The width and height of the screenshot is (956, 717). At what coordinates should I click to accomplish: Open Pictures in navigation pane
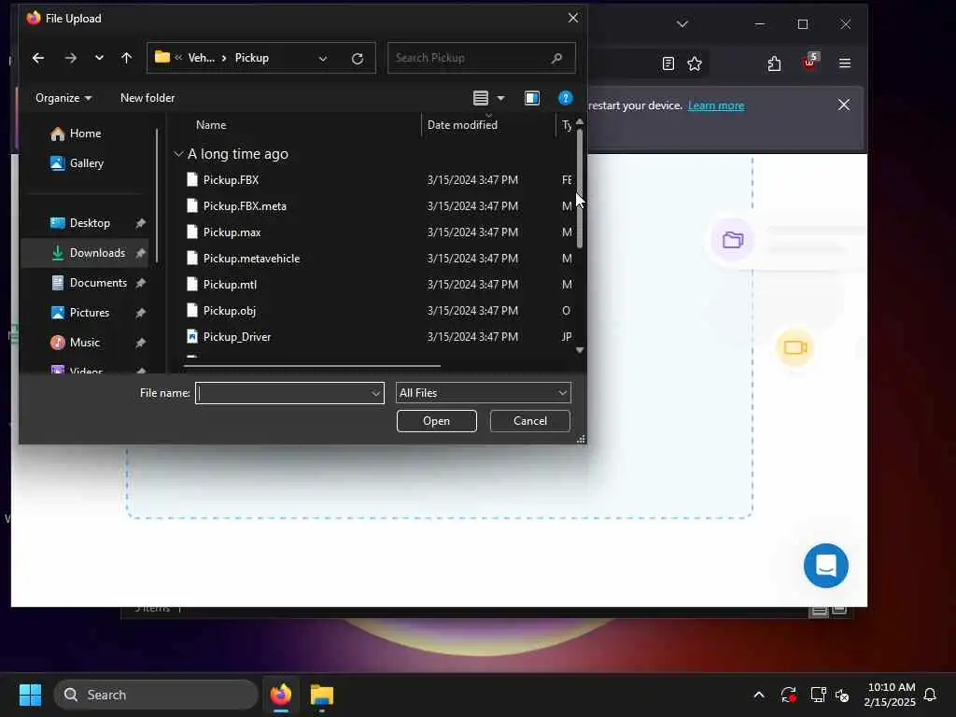[x=80, y=313]
